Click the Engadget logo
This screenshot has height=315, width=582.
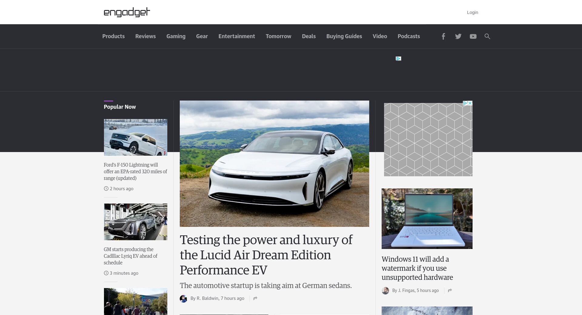[x=127, y=12]
